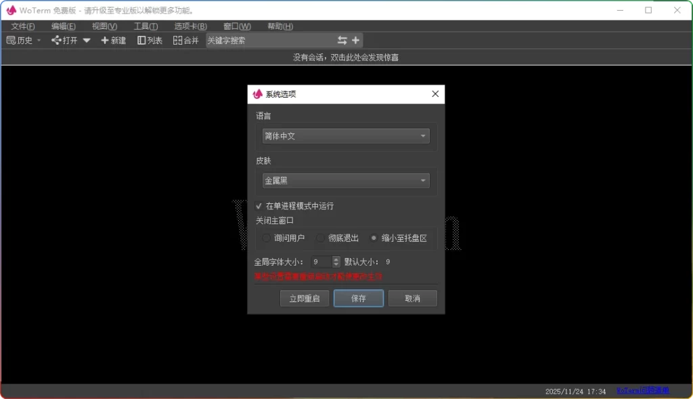Open the 语言 dropdown showing 简体中文
This screenshot has height=399, width=693.
click(346, 135)
